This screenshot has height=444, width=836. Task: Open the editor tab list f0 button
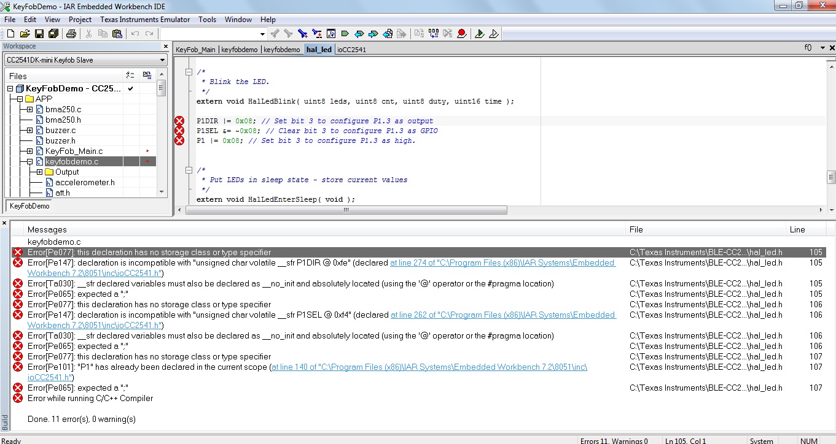pyautogui.click(x=808, y=47)
